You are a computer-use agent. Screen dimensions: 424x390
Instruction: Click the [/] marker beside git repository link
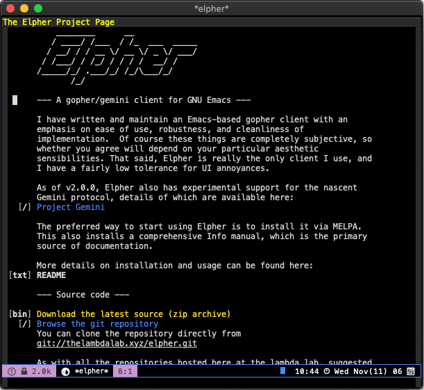(24, 324)
